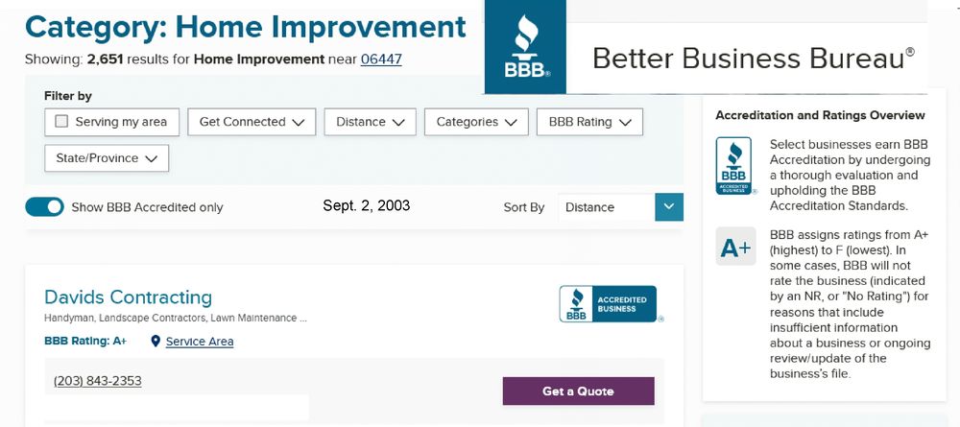Click the 06447 zip code link
960x427 pixels.
(381, 59)
